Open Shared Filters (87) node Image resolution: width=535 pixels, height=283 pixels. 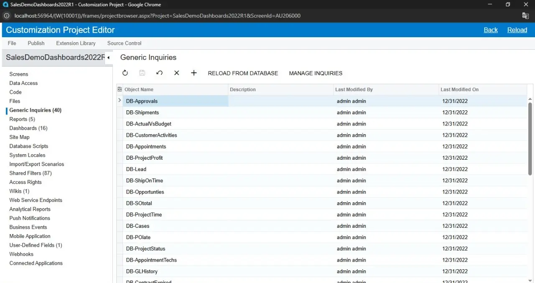[x=31, y=173]
